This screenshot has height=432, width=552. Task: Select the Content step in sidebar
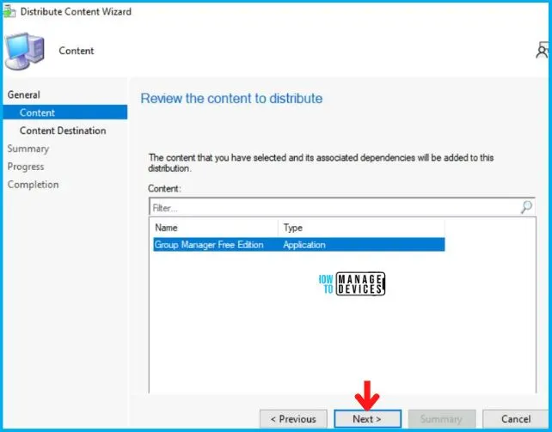(65, 113)
